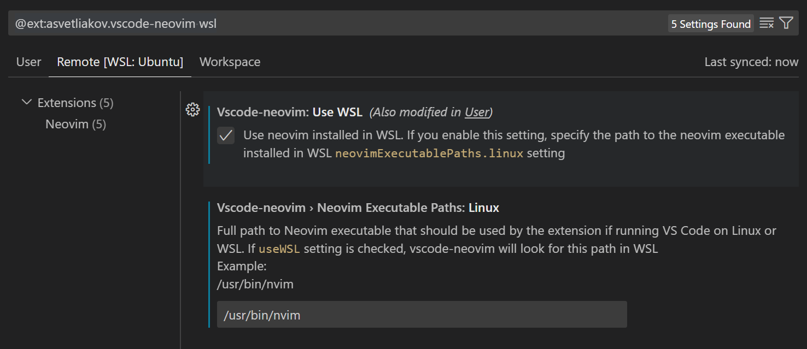The image size is (807, 349).
Task: Click the useWSL setting reference
Action: click(279, 249)
